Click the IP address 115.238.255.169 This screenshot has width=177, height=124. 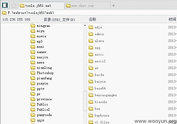[x=16, y=19]
